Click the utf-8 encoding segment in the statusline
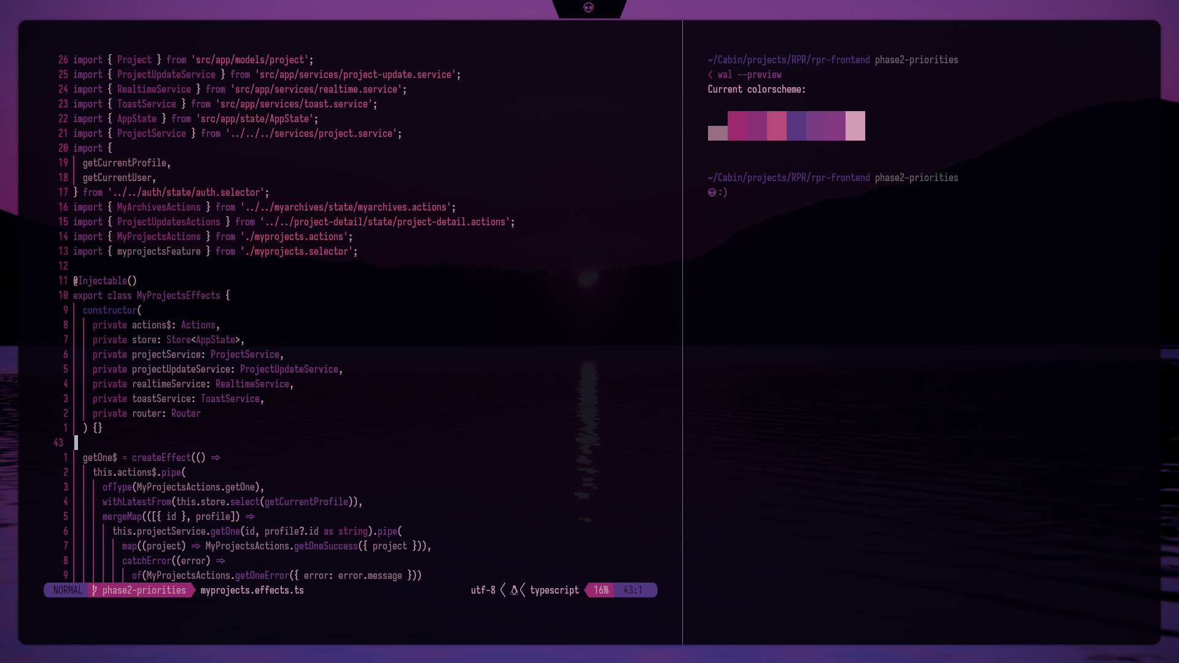 (483, 590)
